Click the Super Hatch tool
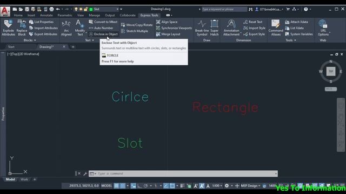Image resolution: width=346 pixels, height=194 pixels. pos(214,27)
